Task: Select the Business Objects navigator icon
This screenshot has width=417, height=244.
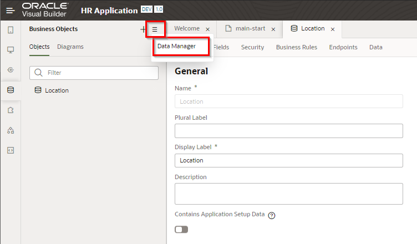Action: coord(11,90)
